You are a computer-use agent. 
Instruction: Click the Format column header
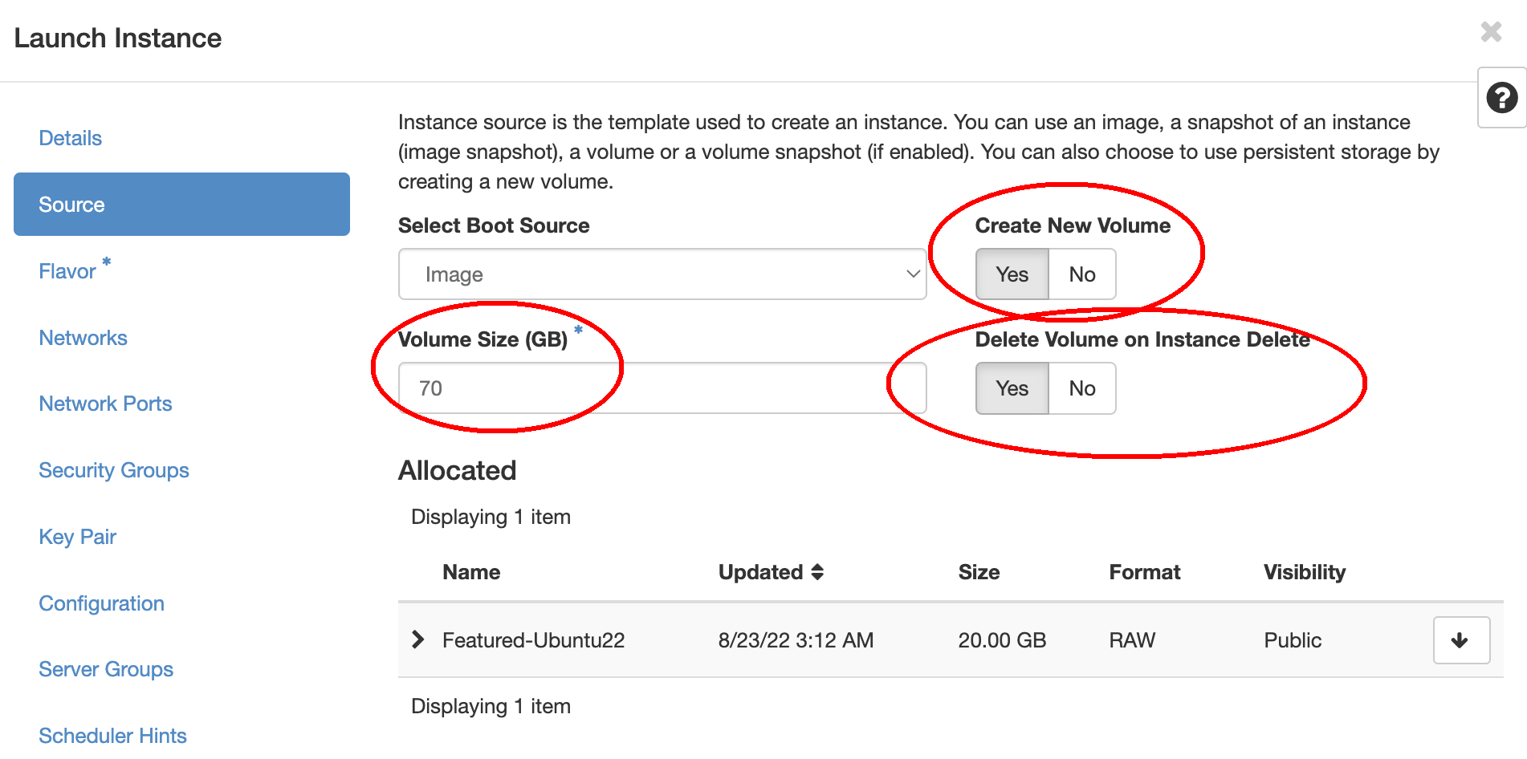tap(1144, 572)
